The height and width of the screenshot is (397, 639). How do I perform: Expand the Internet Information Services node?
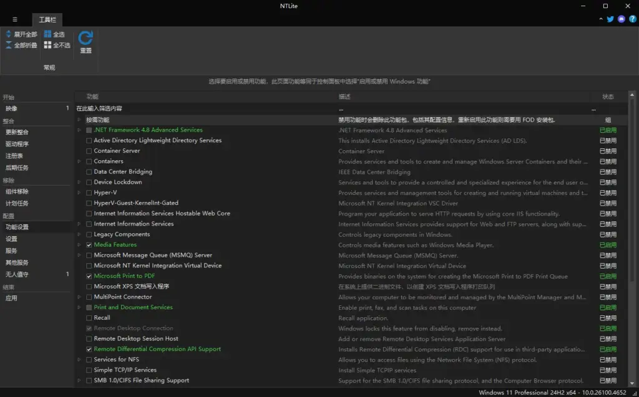coord(79,224)
